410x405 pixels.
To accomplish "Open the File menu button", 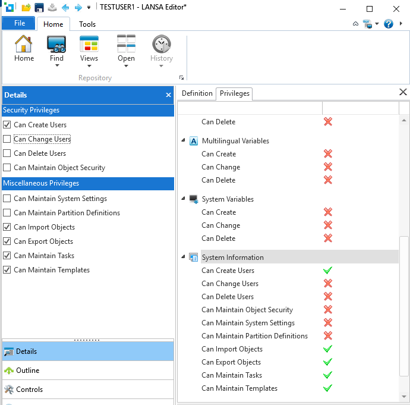I will click(x=19, y=24).
